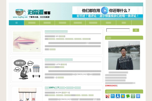Screen dimensions: 152x101
Task: Open the site logo bowl image
Action: tap(20, 12)
